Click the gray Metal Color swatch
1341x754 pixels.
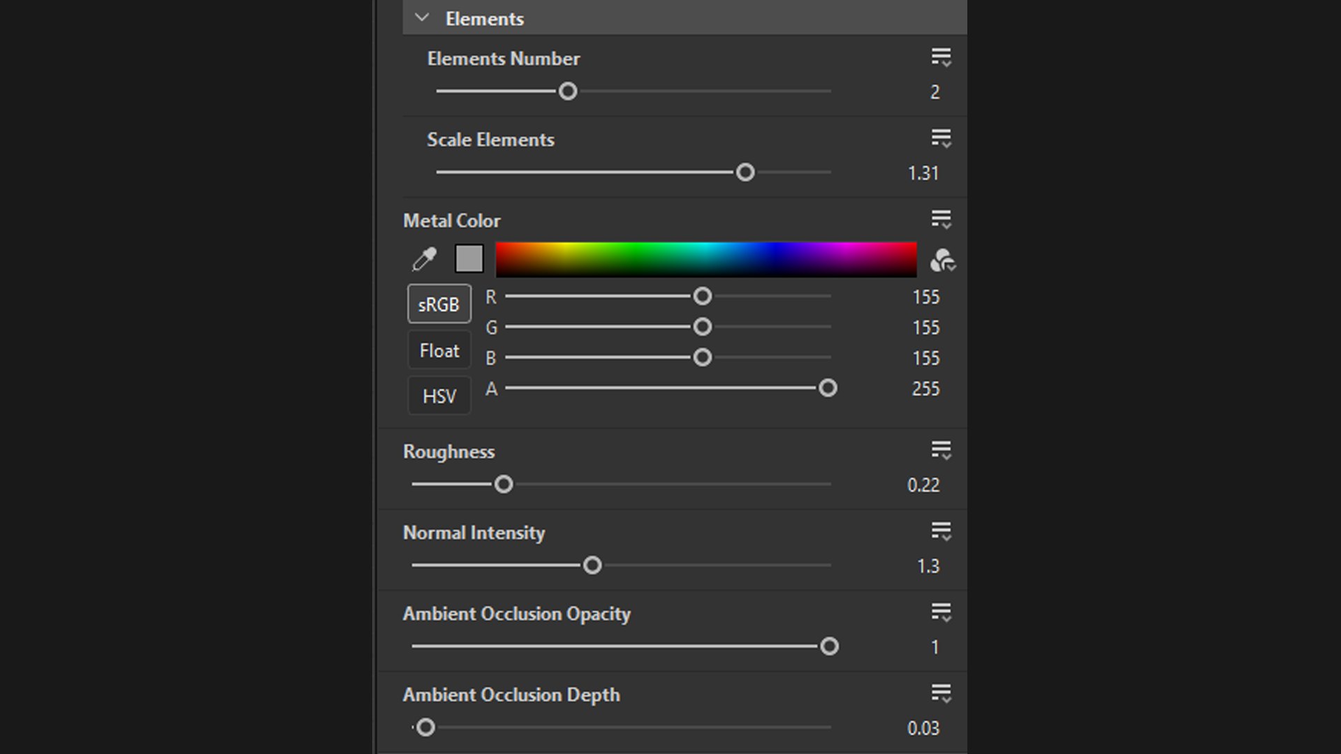point(469,258)
